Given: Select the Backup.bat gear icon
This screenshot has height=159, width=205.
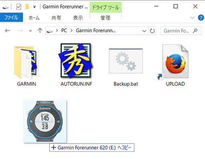Looking at the screenshot, I should coord(126,61).
